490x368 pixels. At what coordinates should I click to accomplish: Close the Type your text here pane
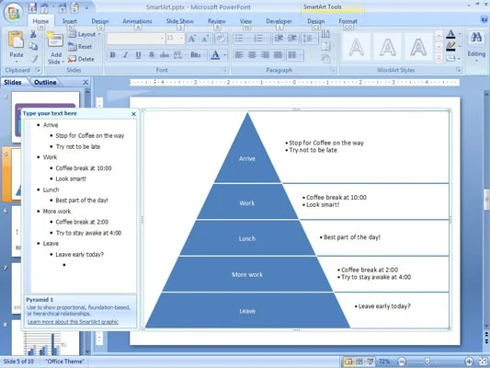133,114
